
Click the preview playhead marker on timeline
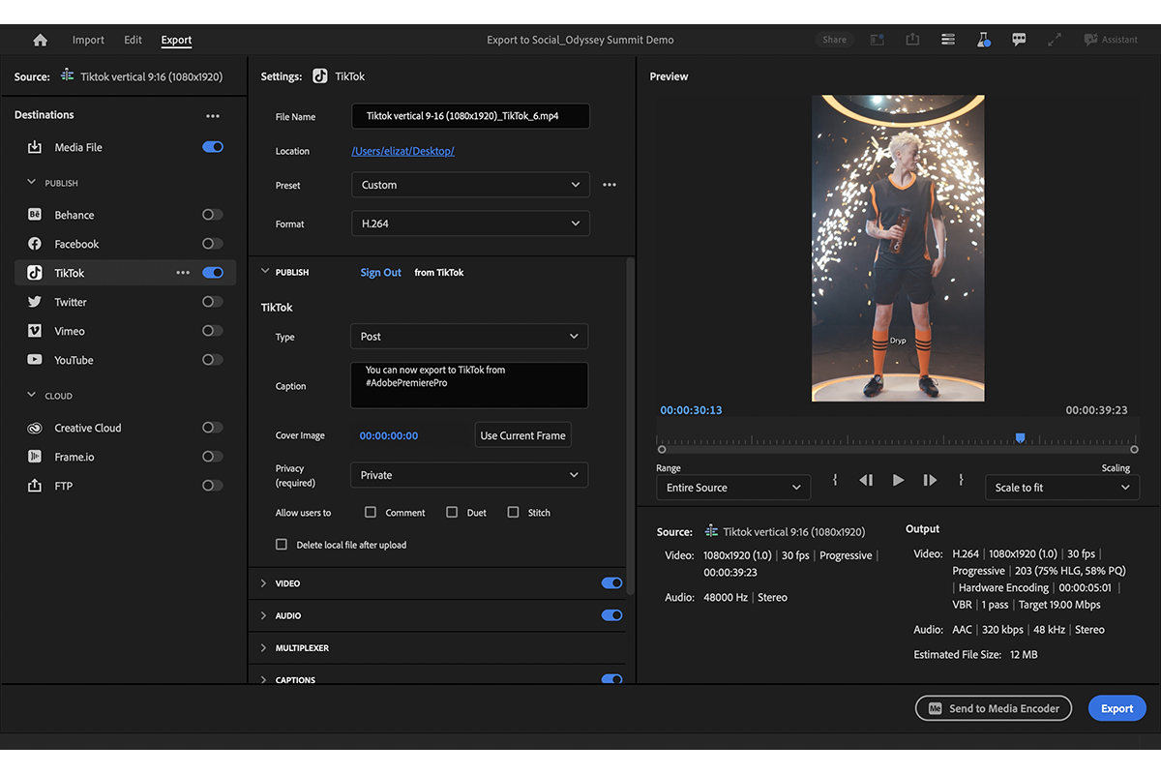[1020, 438]
